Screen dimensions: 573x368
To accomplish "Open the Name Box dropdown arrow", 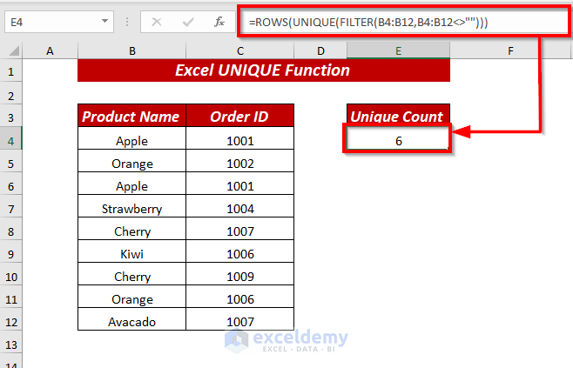I will pos(104,22).
